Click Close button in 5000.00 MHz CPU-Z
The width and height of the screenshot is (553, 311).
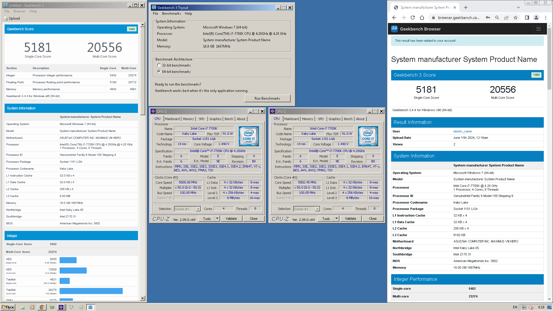tap(253, 219)
